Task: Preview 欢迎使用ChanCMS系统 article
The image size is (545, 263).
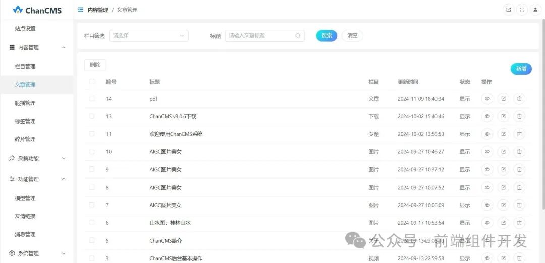Action: [x=487, y=134]
